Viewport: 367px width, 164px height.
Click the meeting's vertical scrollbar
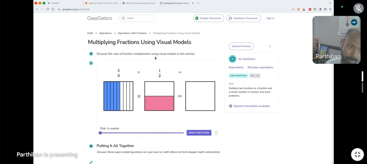point(362,81)
